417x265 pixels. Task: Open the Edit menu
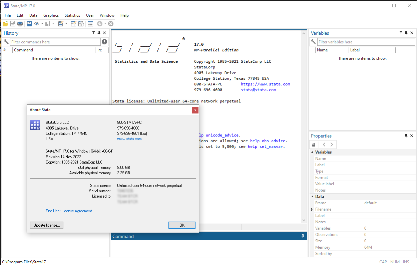pos(20,15)
